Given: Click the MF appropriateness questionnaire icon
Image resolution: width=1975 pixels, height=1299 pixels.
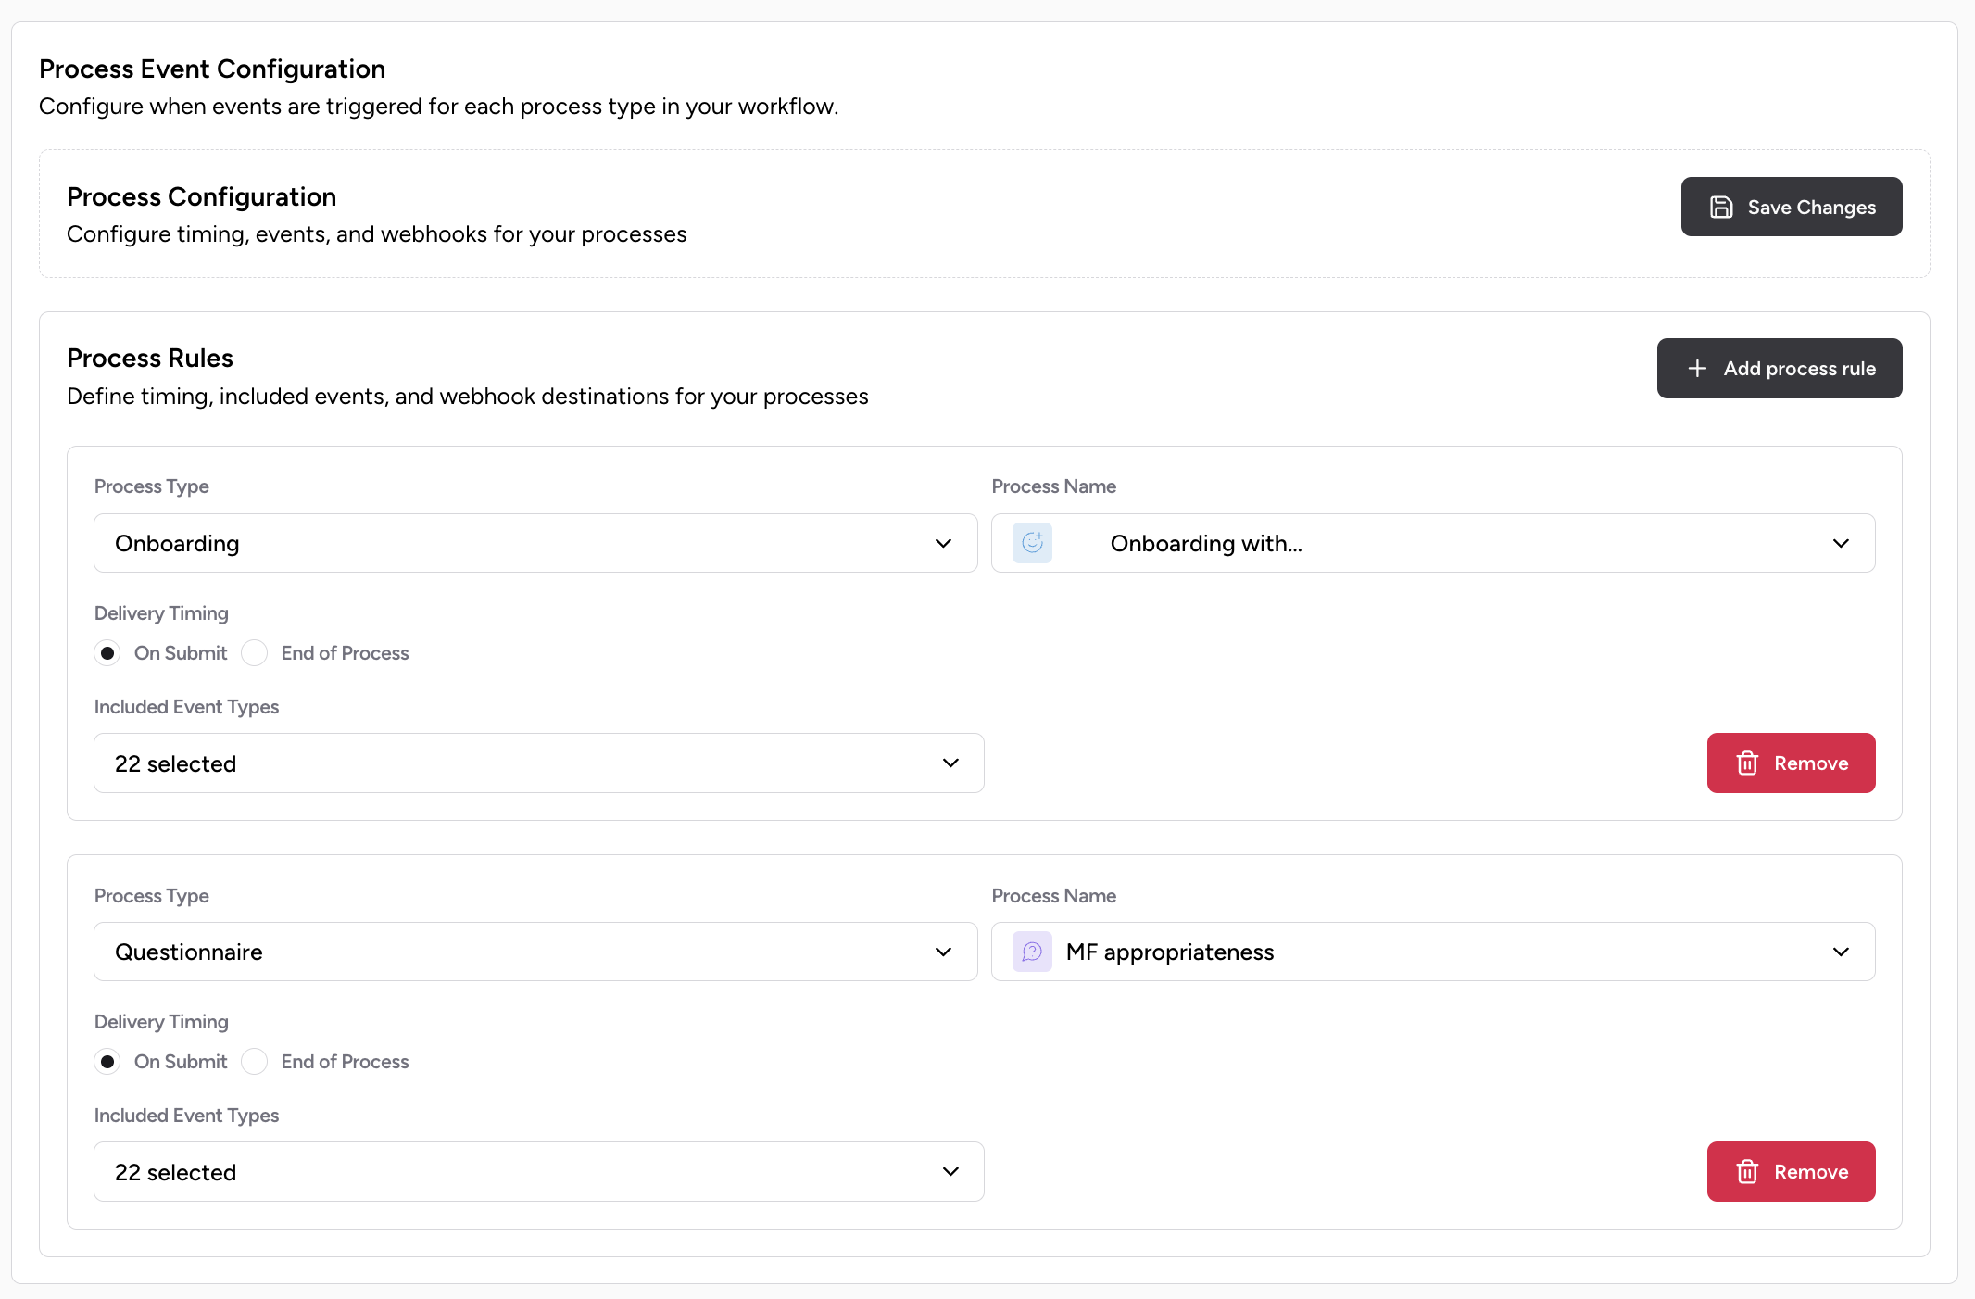Looking at the screenshot, I should point(1032,952).
